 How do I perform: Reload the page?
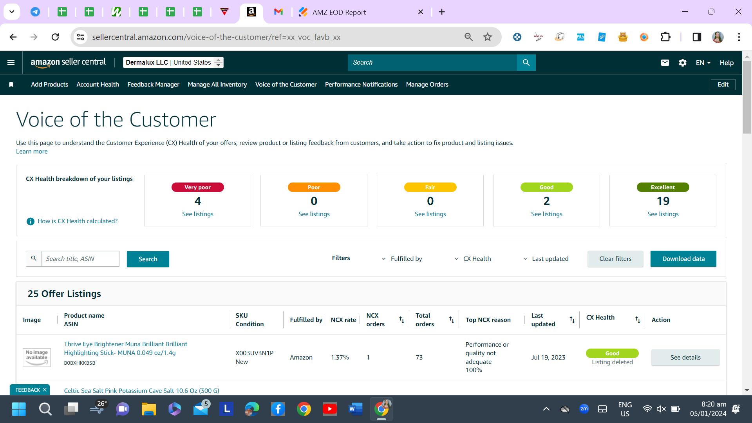(x=55, y=37)
